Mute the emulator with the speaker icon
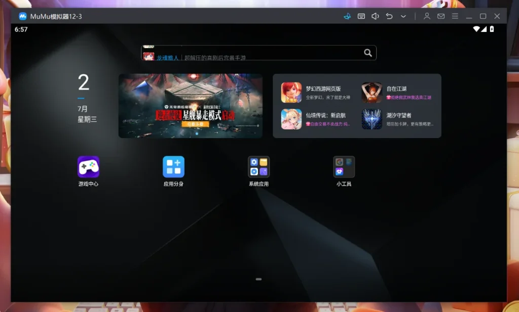The height and width of the screenshot is (312, 519). pyautogui.click(x=375, y=16)
